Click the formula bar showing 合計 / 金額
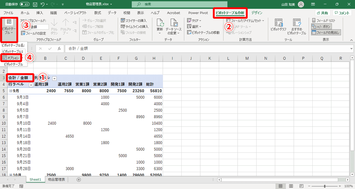 pos(207,48)
